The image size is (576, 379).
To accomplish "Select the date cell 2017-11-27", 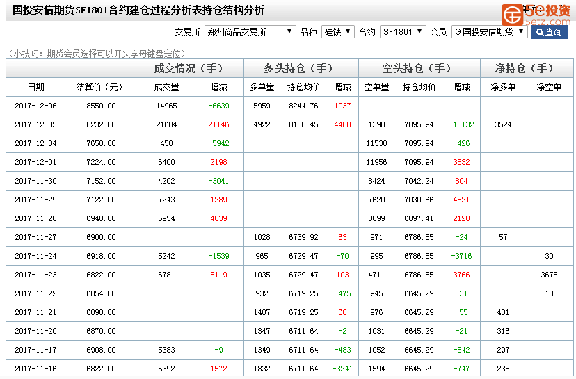I will tap(35, 237).
